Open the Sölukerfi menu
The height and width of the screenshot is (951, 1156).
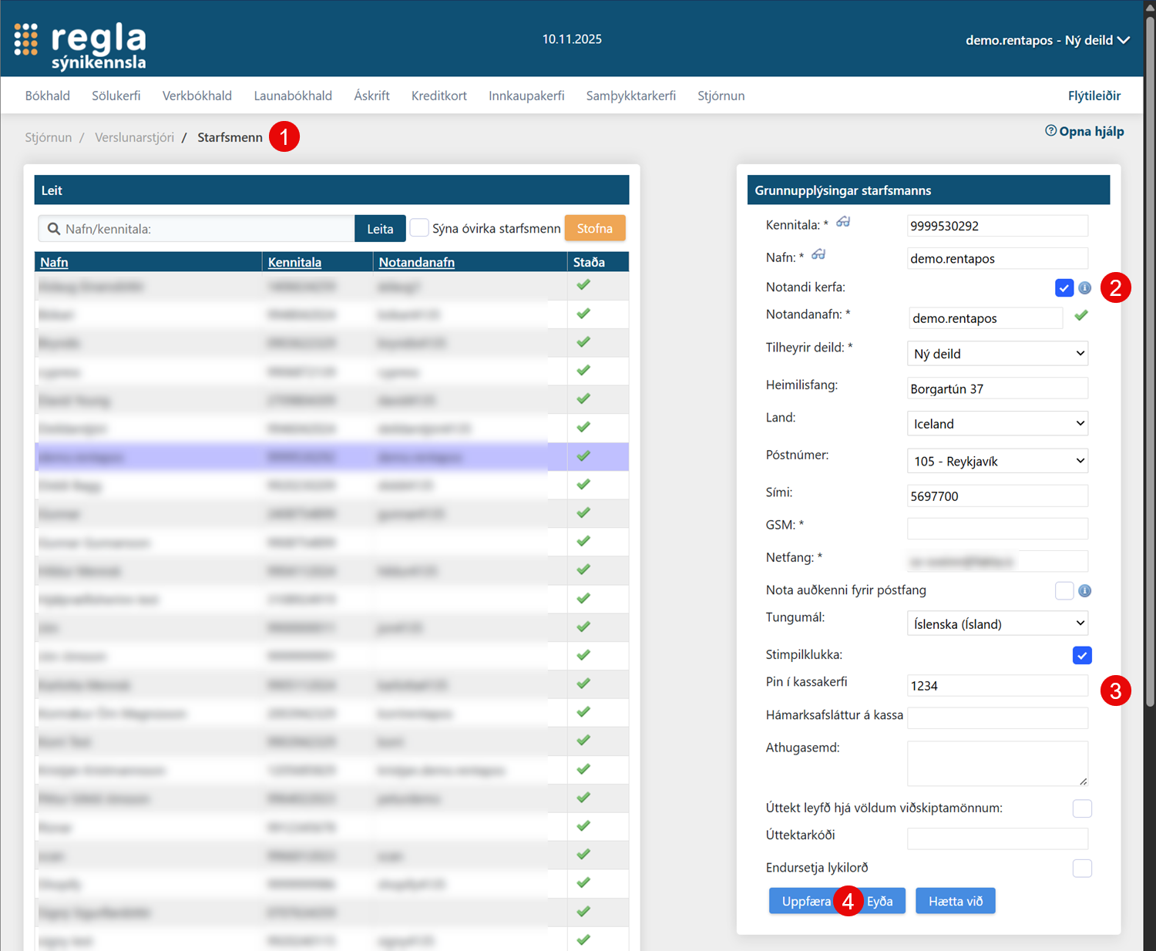116,96
